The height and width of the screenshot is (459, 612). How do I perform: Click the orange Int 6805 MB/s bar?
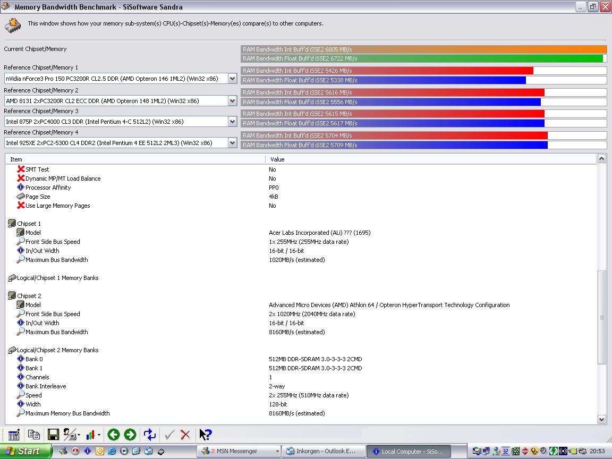[424, 49]
